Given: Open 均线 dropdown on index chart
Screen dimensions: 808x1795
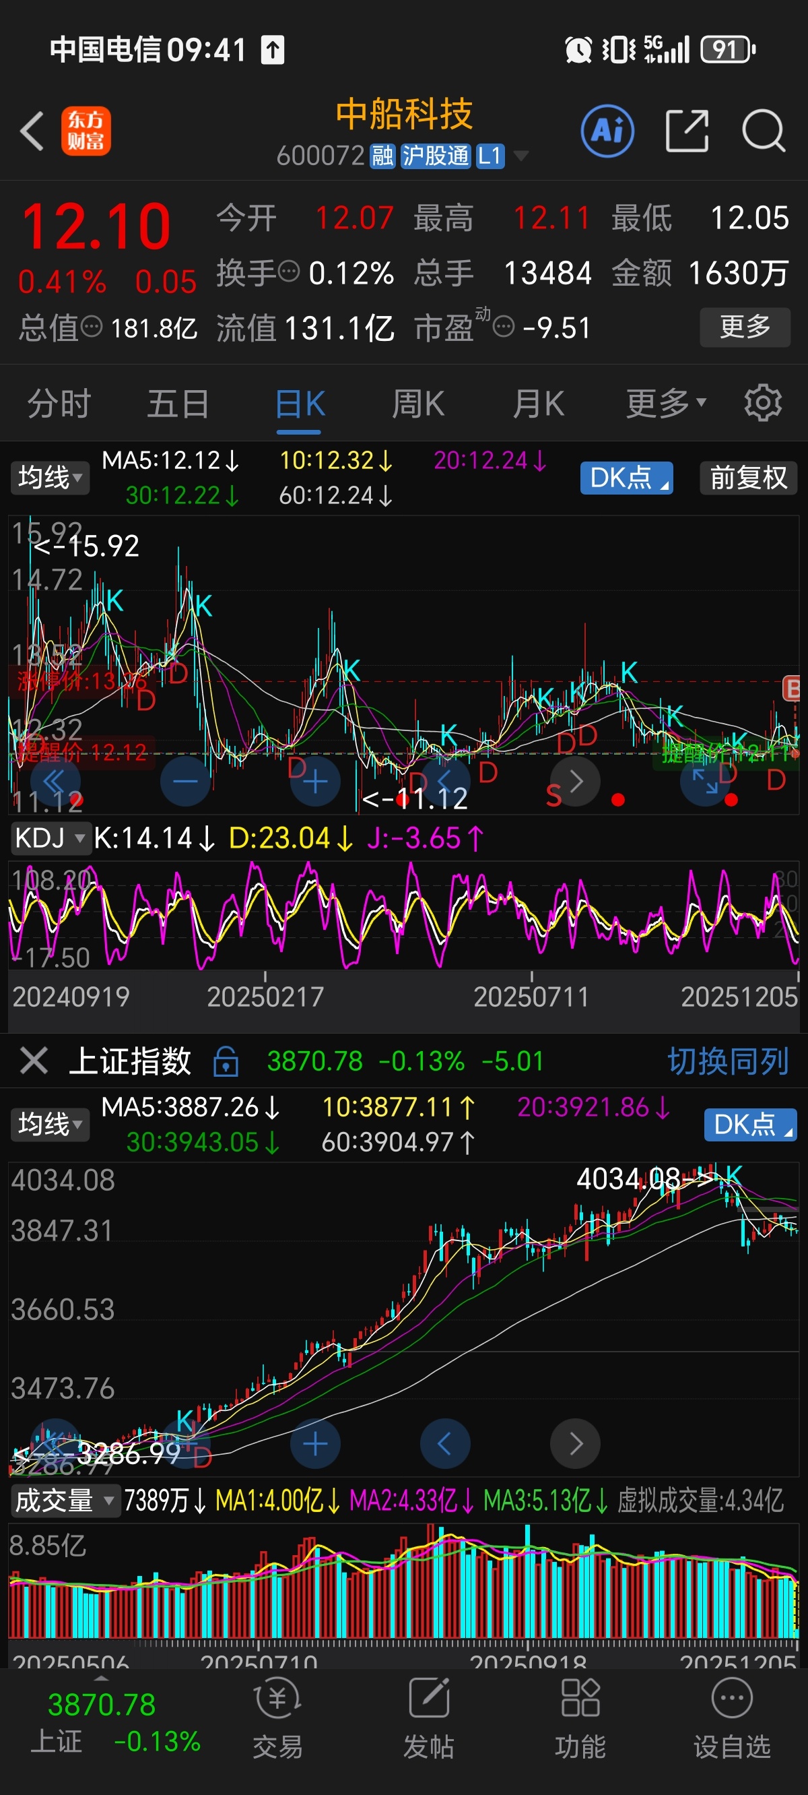Looking at the screenshot, I should click(x=50, y=1124).
